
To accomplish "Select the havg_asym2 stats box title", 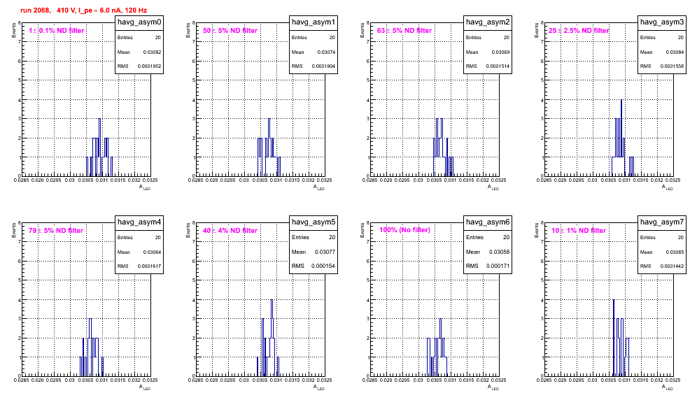I will [x=488, y=22].
